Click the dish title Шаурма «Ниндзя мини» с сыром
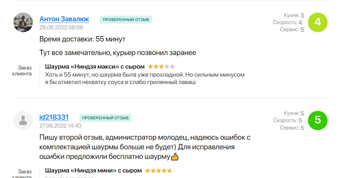 click(93, 171)
